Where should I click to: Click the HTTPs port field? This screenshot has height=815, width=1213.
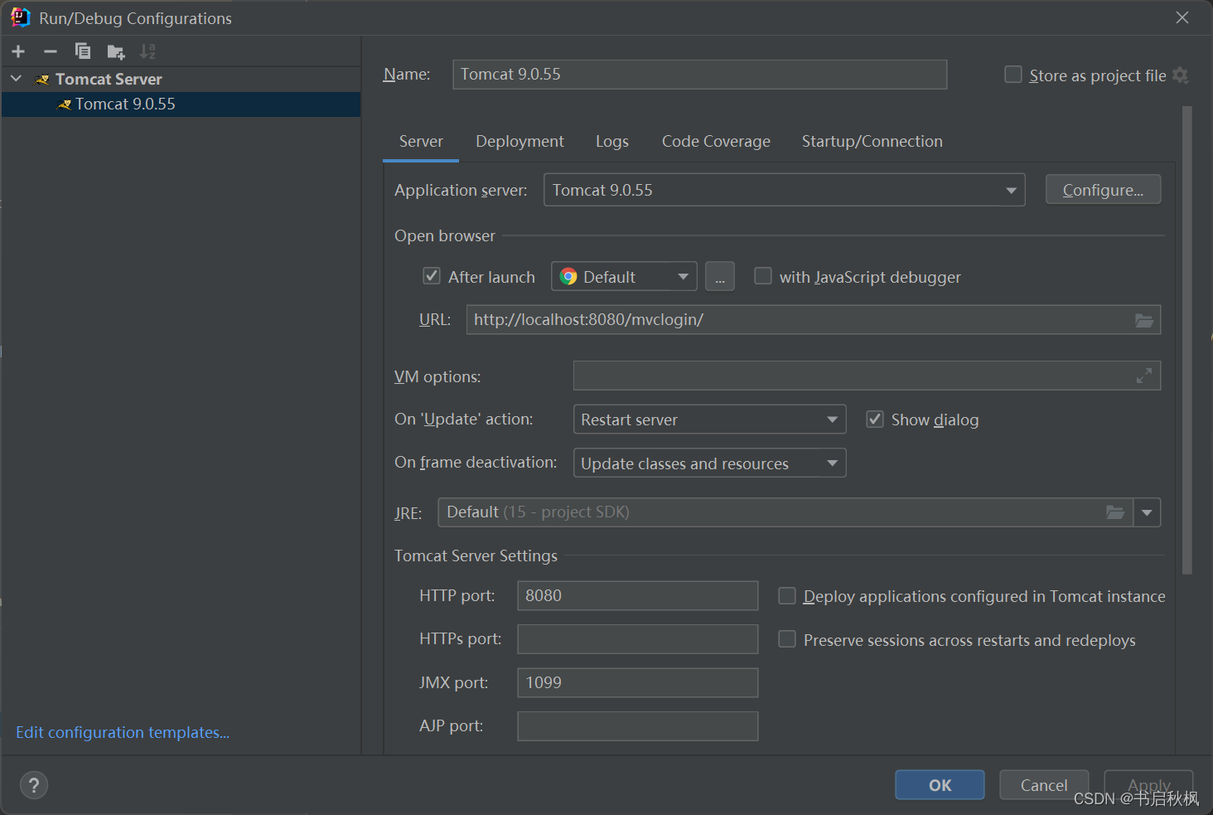[x=638, y=639]
